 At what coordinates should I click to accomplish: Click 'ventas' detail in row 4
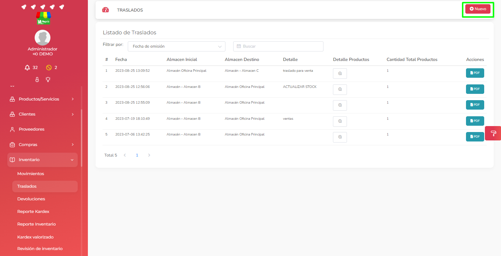[x=288, y=118]
